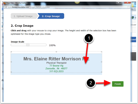Click the Firefox logo in the title bar
The height and width of the screenshot is (104, 138).
tap(5, 3)
